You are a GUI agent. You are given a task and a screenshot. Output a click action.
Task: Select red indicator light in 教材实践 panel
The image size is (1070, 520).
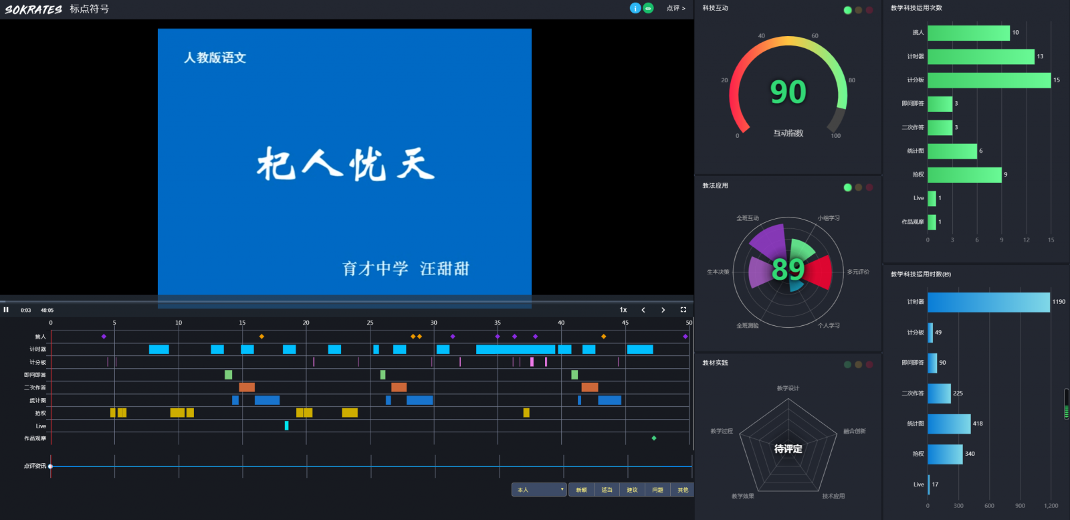tap(869, 365)
